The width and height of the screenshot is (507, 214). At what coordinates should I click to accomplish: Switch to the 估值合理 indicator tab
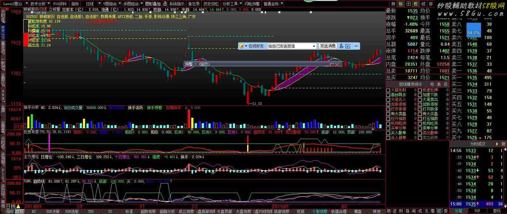(x=339, y=211)
